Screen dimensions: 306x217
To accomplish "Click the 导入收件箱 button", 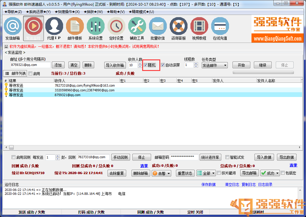I will [x=115, y=65].
